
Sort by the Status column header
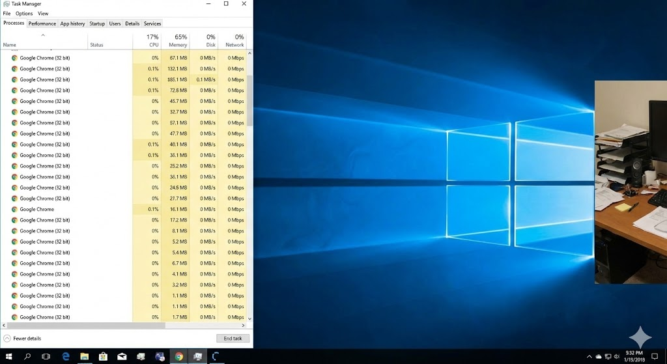click(110, 41)
